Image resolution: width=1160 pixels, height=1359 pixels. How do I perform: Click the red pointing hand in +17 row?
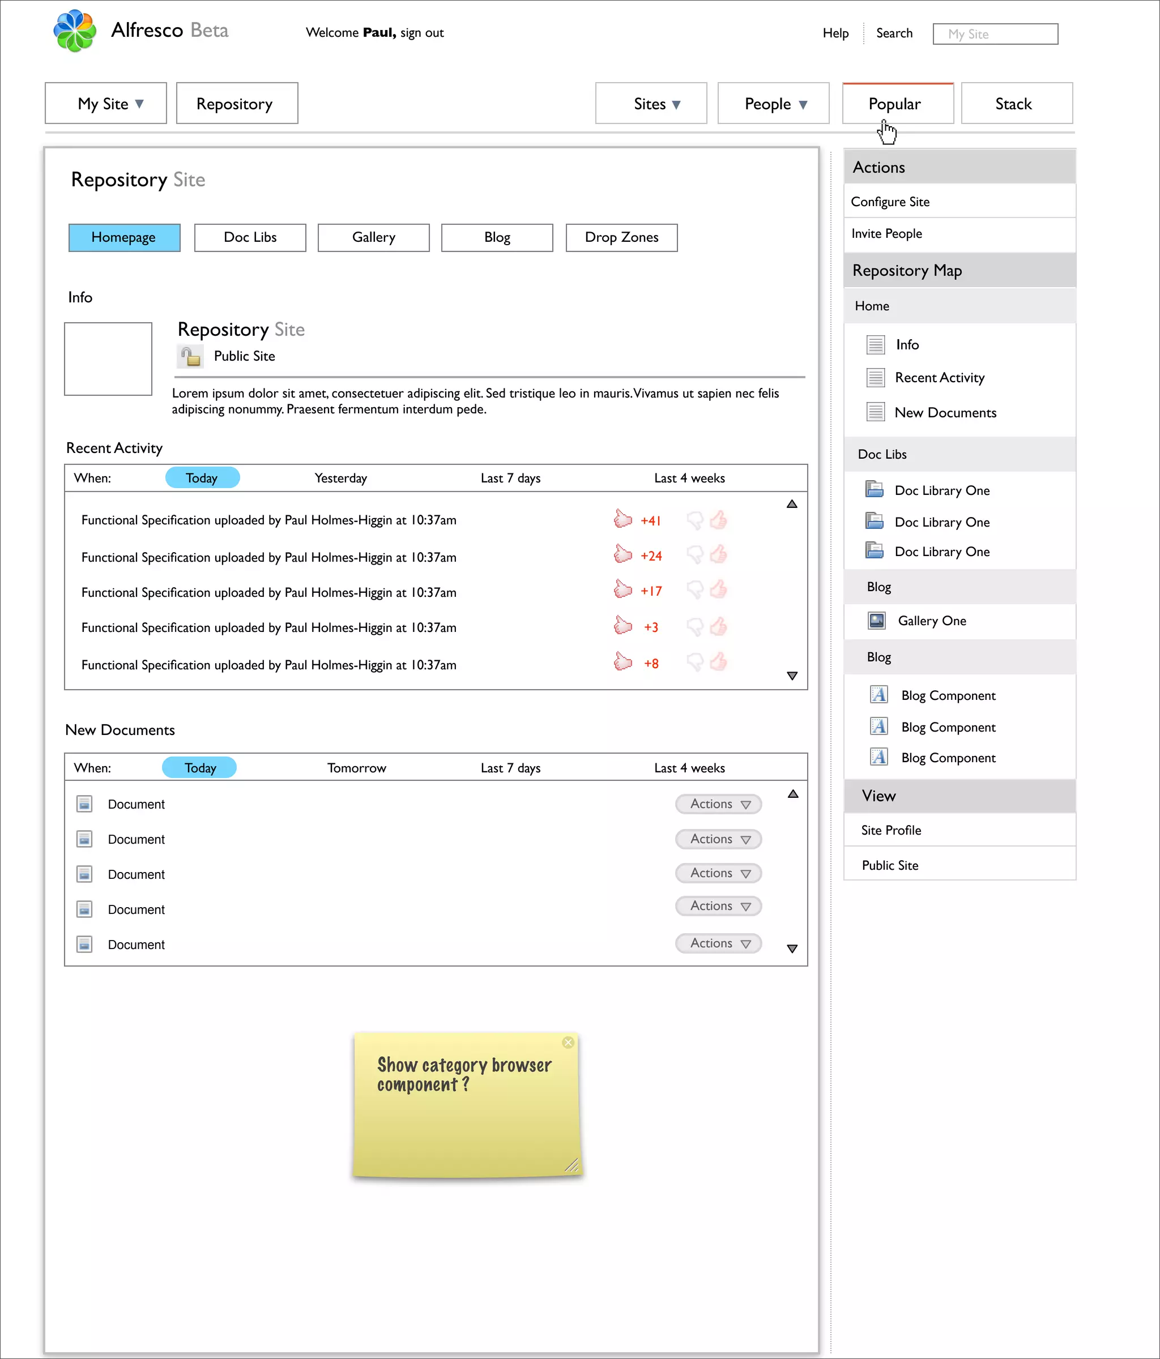coord(622,589)
